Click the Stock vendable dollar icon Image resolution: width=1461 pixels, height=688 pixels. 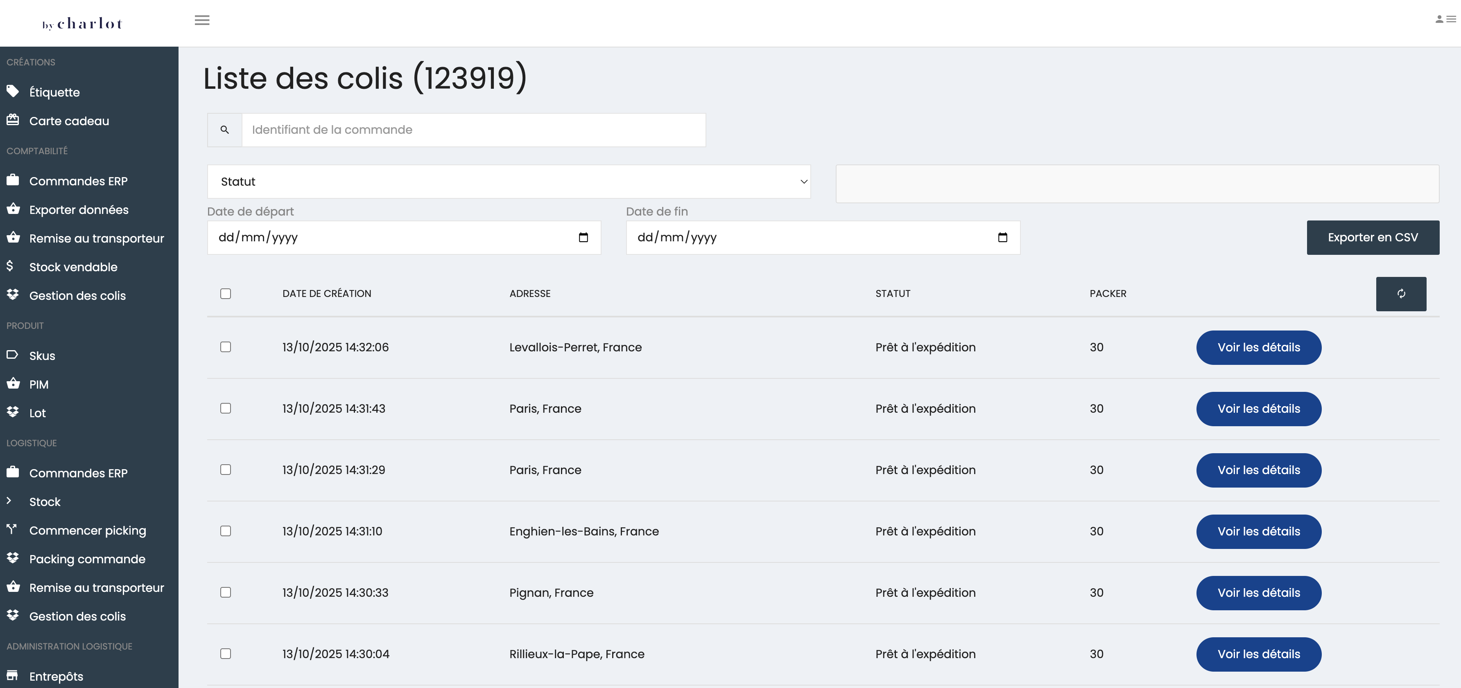(10, 266)
